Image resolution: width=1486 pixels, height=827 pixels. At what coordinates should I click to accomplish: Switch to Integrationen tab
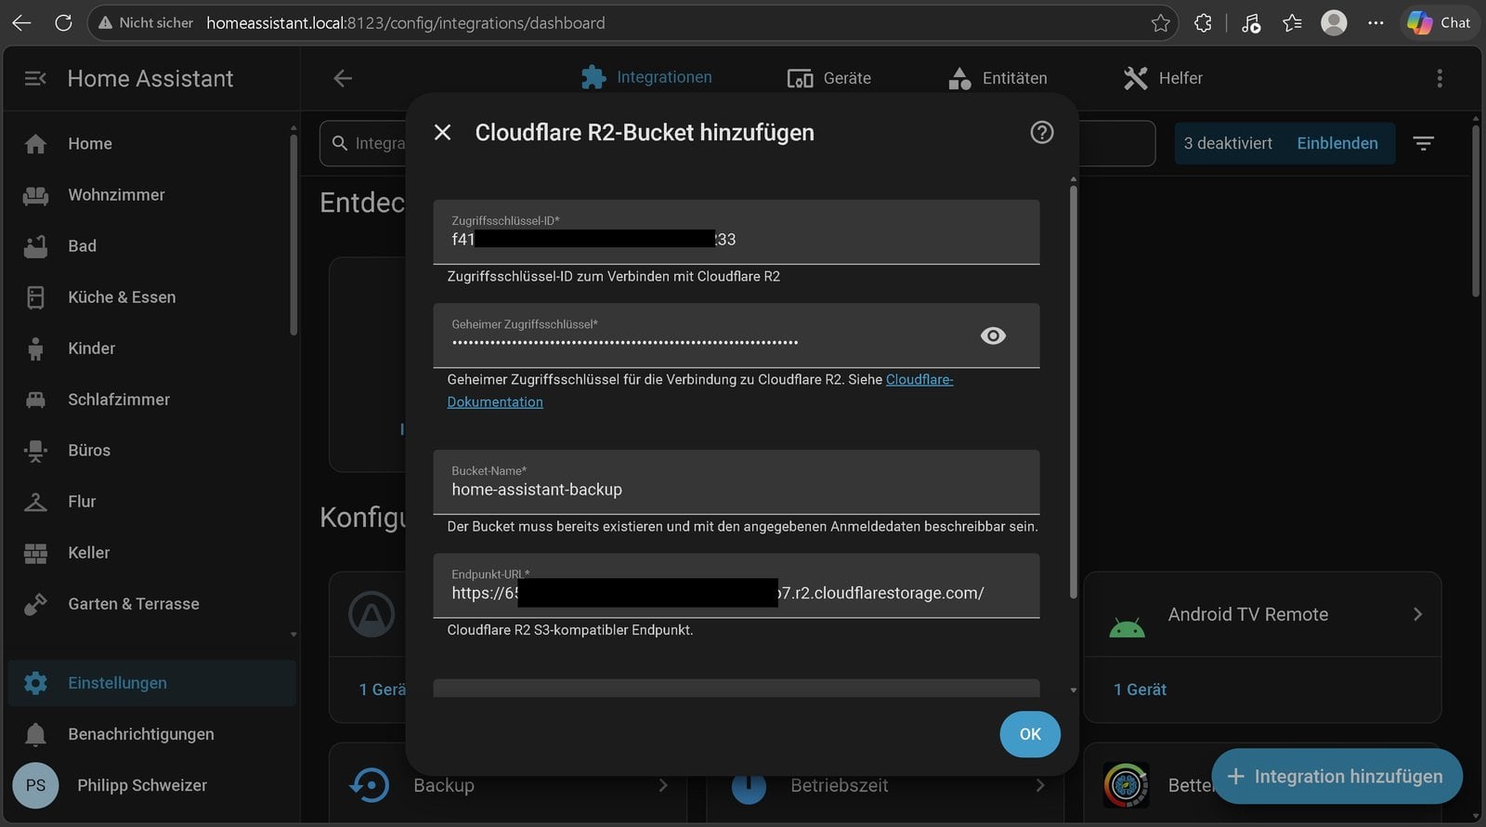coord(646,78)
